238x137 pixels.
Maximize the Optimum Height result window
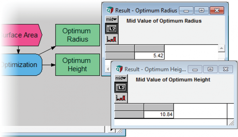click(210, 69)
